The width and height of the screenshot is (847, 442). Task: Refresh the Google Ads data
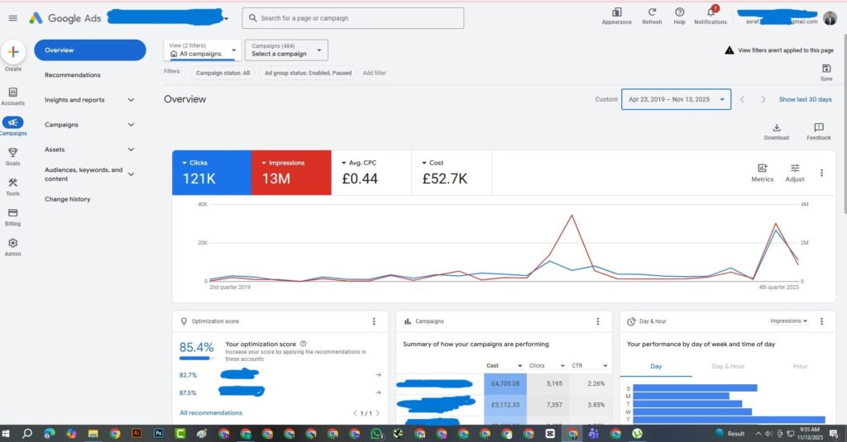point(652,17)
